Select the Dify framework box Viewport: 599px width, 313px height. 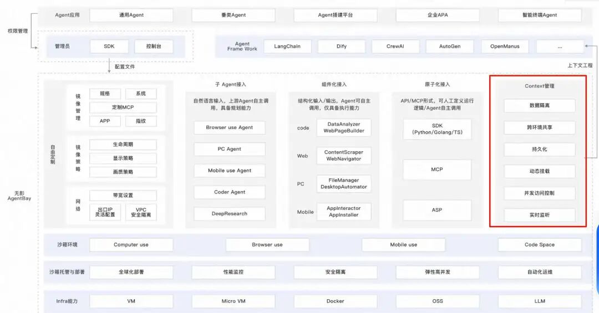[x=342, y=47]
